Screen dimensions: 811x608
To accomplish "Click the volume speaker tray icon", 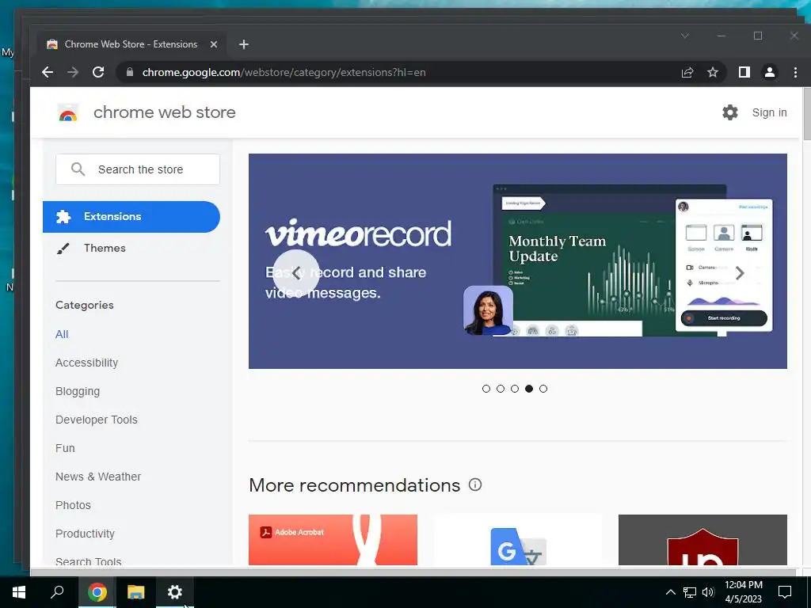I will coord(708,592).
